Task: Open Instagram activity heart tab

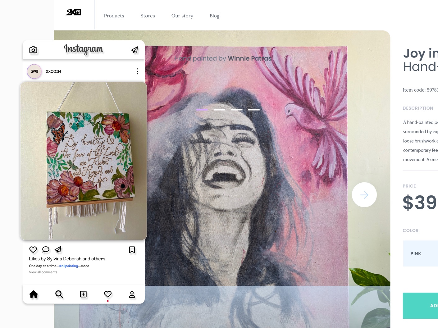Action: pyautogui.click(x=108, y=294)
